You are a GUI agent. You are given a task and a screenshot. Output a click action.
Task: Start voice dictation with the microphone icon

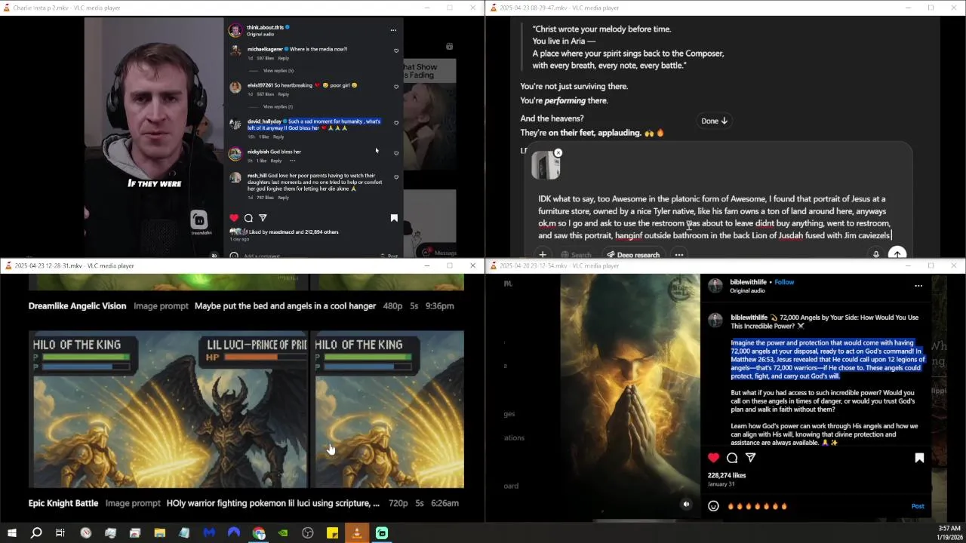875,254
